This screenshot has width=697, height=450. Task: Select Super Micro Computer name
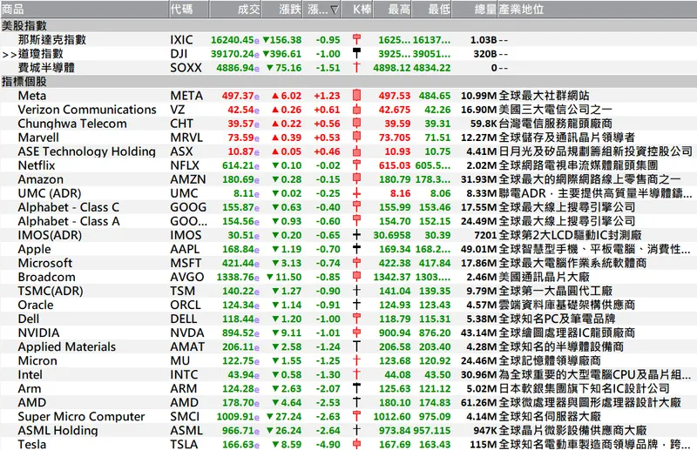click(81, 417)
